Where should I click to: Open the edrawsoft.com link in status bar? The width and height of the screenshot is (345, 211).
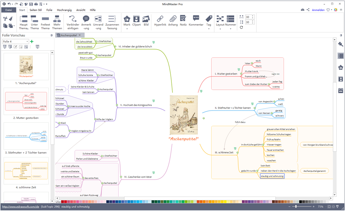tap(21, 207)
